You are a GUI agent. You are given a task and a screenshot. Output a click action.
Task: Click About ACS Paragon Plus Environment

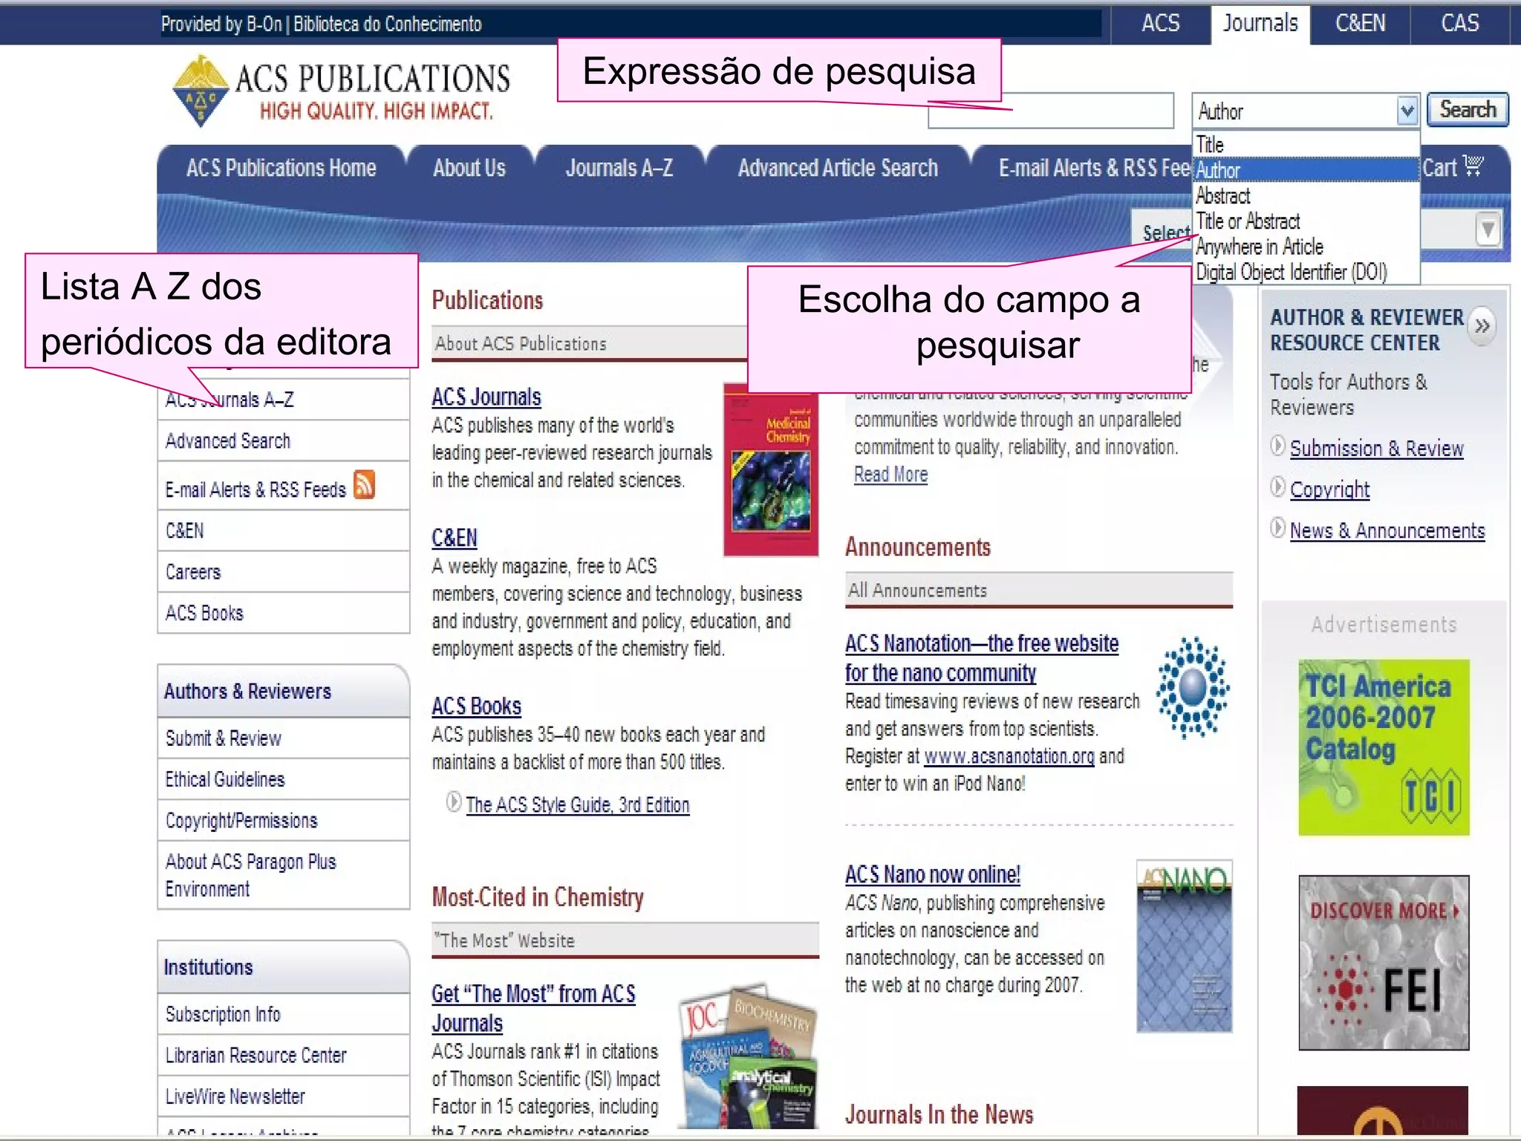coord(284,875)
